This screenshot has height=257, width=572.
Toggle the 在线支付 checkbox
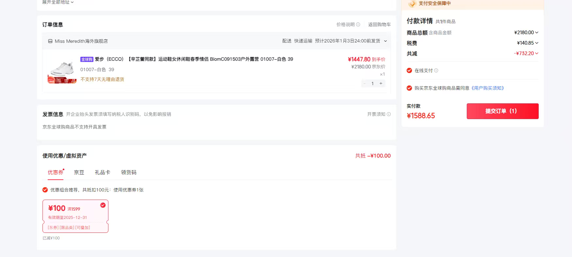(409, 70)
